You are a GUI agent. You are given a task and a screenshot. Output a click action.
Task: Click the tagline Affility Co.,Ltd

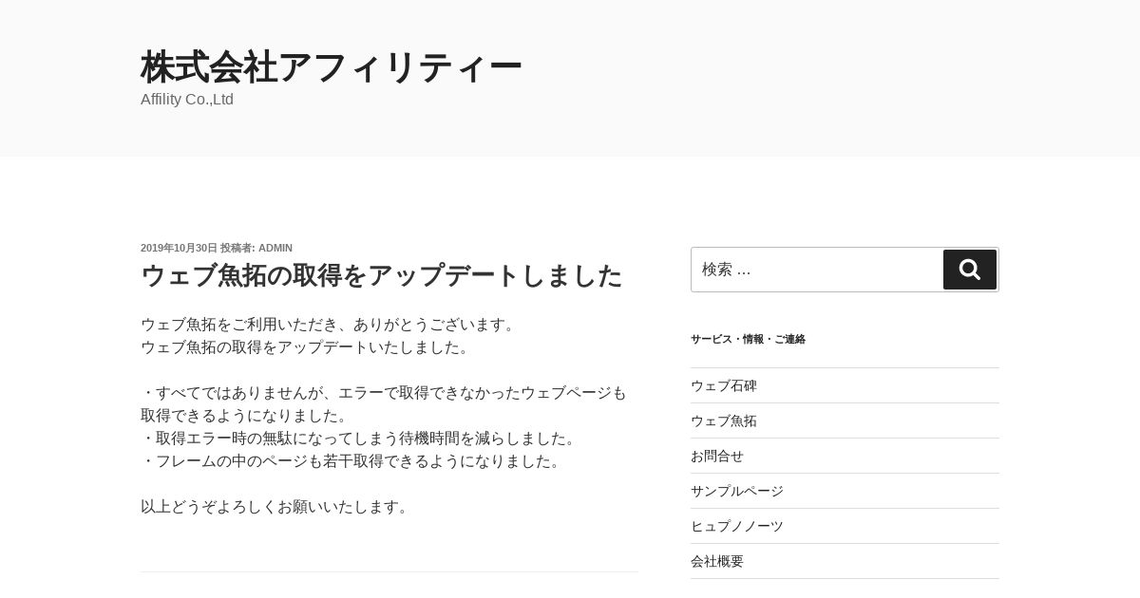point(187,100)
